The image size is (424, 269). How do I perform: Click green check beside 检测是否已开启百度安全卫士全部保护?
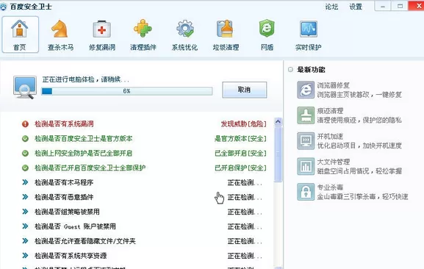(25, 168)
